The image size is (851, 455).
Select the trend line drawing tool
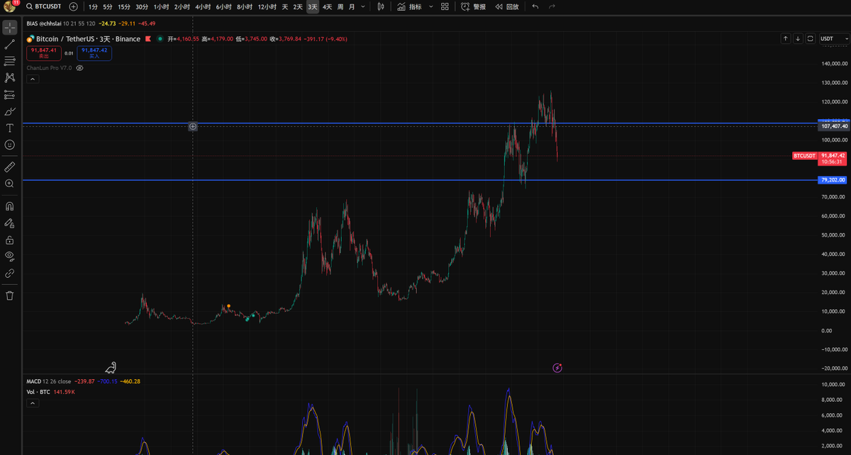[9, 44]
